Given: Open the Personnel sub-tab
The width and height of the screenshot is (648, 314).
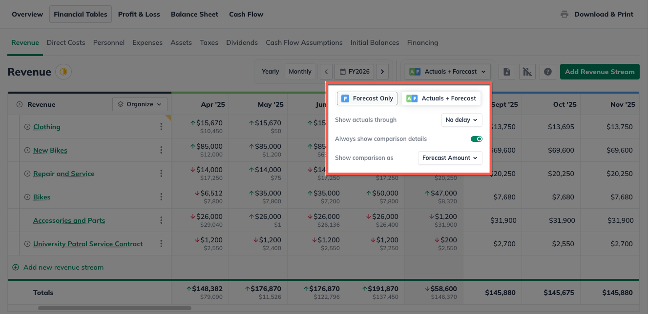Looking at the screenshot, I should click(x=108, y=42).
